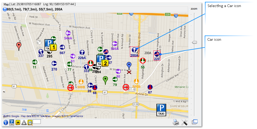Click the red X marker on map
This screenshot has width=257, height=129.
pos(129,72)
